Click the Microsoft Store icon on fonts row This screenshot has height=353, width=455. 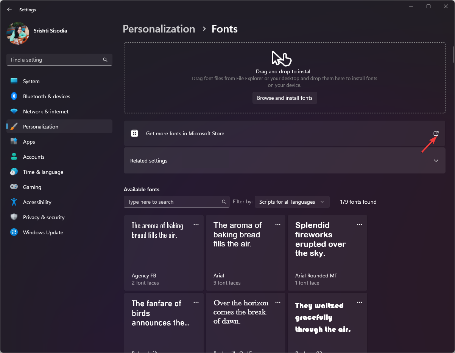click(134, 133)
